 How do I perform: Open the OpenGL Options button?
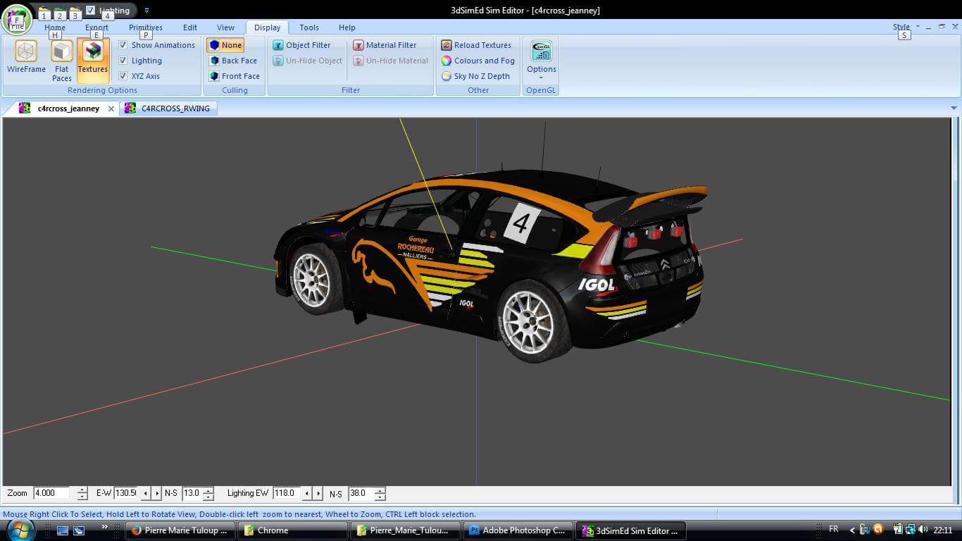(541, 60)
